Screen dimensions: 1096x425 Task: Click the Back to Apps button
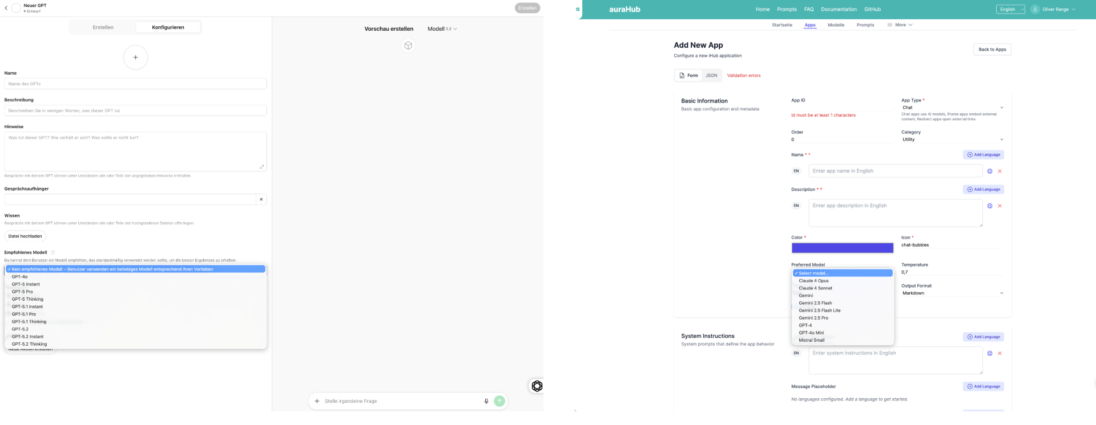click(992, 50)
